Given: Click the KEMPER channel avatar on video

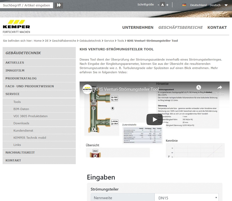Looking at the screenshot, I should 87,89.
